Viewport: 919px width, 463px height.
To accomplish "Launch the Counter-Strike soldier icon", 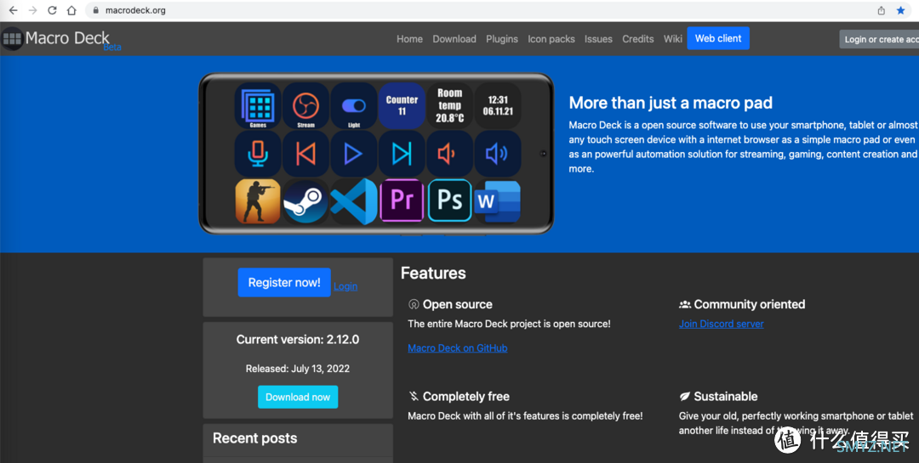I will (258, 201).
